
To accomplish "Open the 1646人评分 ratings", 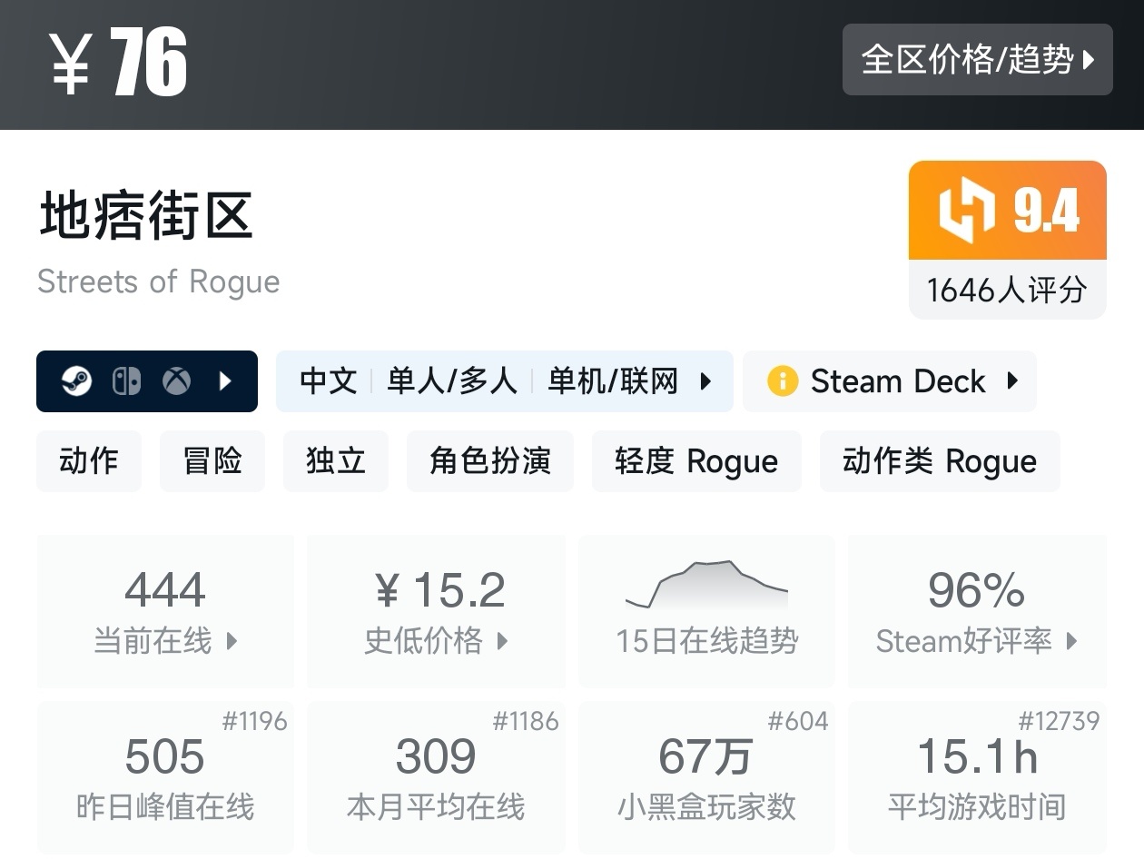I will point(1007,291).
